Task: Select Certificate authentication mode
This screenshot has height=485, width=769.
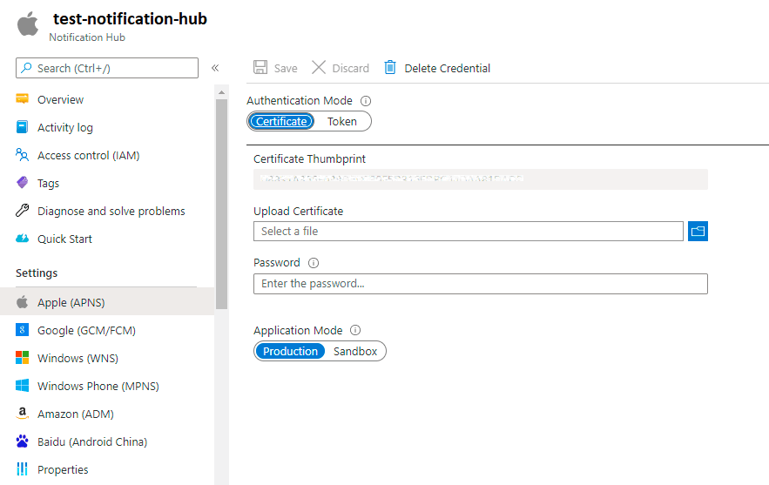Action: tap(281, 121)
